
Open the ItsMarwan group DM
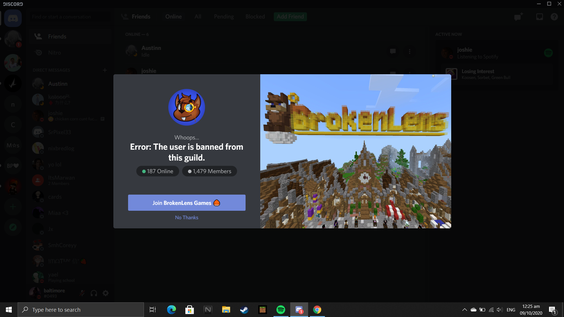70,180
